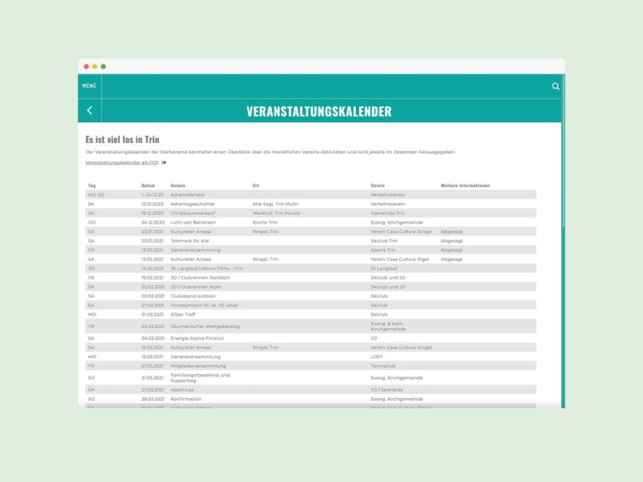Open Veranstaltungskalender als PDF link
The height and width of the screenshot is (482, 643).
(122, 162)
